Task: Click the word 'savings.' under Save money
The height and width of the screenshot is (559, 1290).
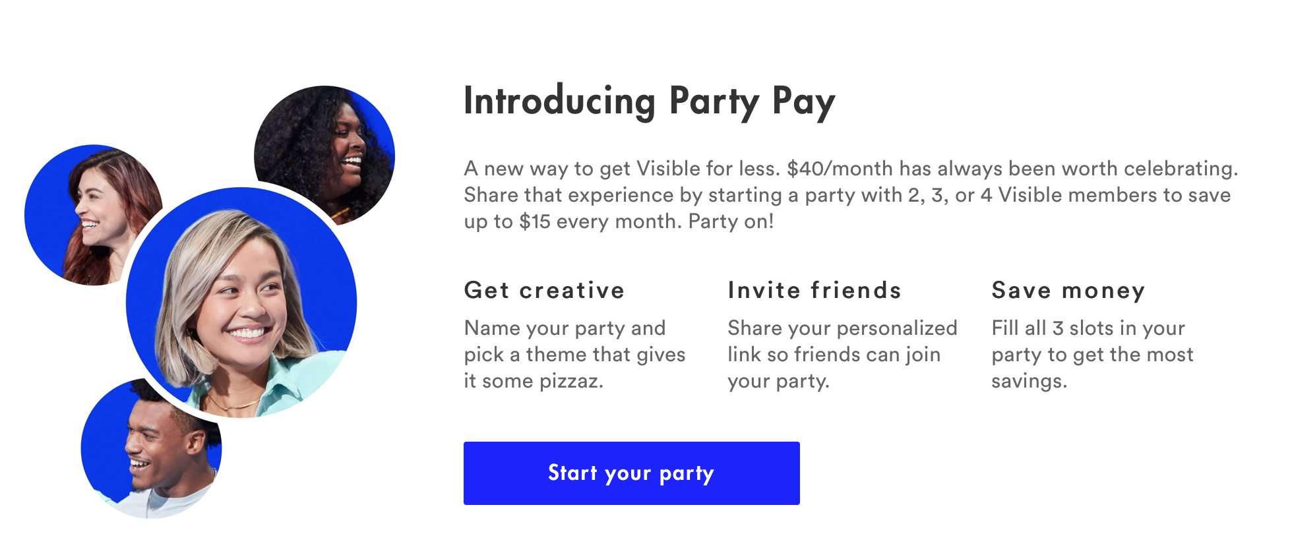Action: (x=1029, y=381)
